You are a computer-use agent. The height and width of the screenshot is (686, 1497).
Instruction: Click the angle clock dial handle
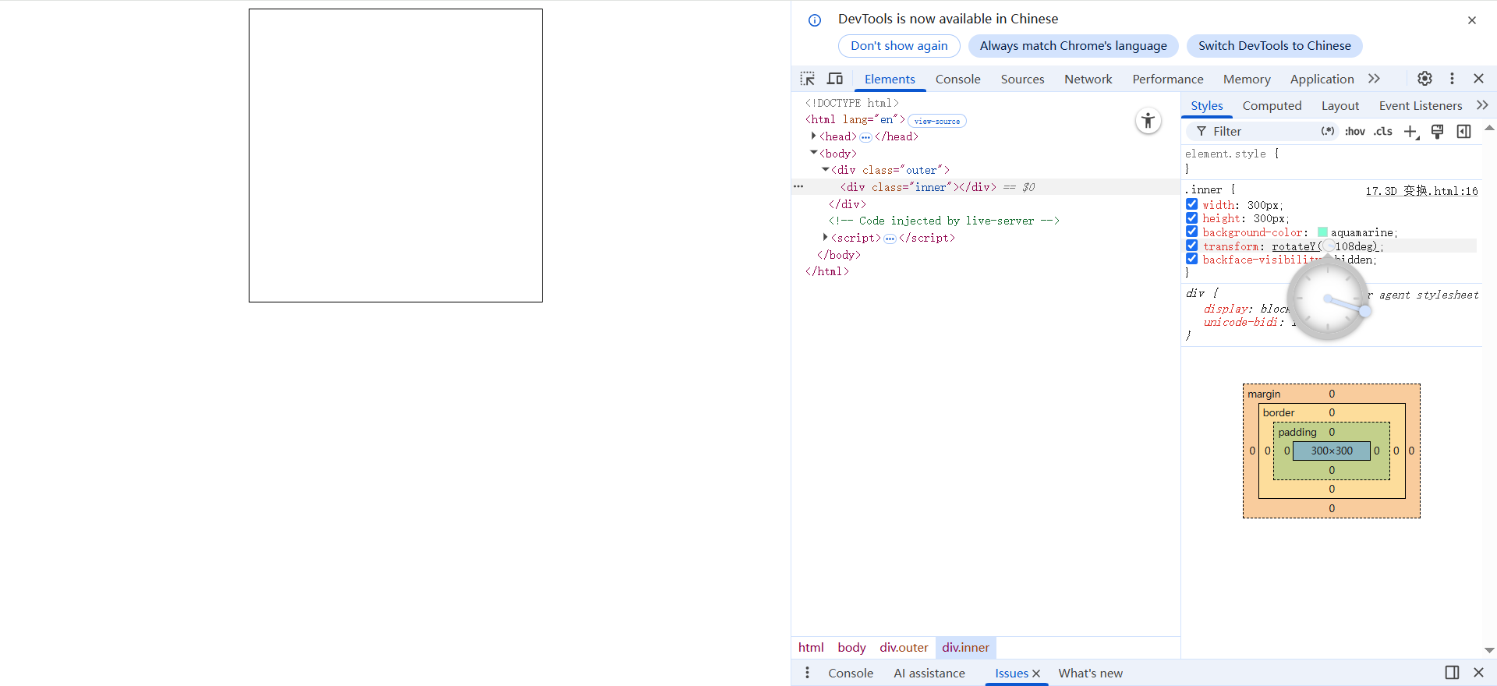coord(1364,311)
